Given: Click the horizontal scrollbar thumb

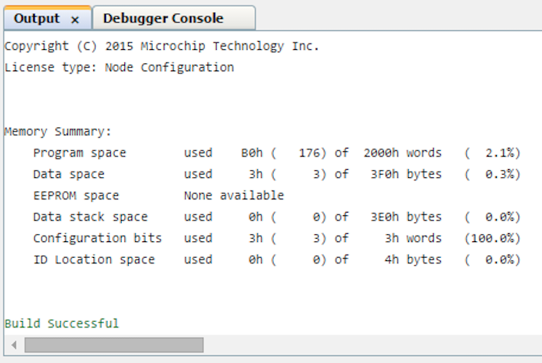Looking at the screenshot, I should (x=113, y=345).
